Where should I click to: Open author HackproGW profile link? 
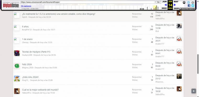(x=27, y=55)
